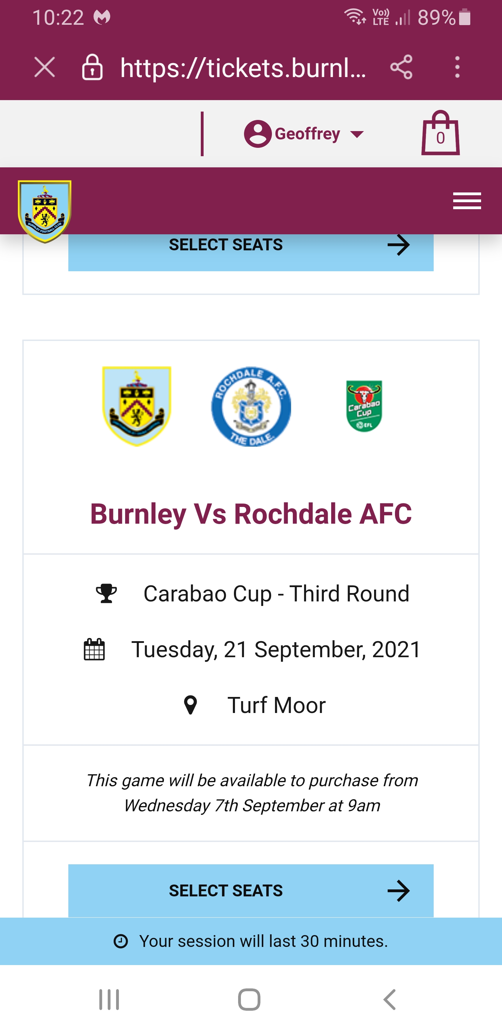The image size is (502, 1032).
Task: Tap the Carabao Cup competition logo
Action: (364, 406)
